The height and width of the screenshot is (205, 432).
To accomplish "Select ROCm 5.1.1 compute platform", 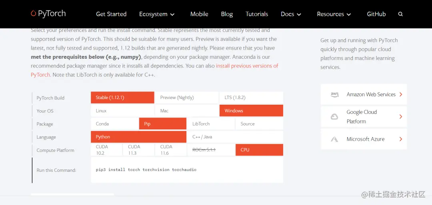I will click(211, 150).
